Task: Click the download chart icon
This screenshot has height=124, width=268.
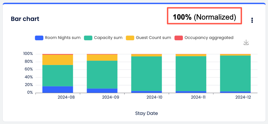Action: click(246, 43)
